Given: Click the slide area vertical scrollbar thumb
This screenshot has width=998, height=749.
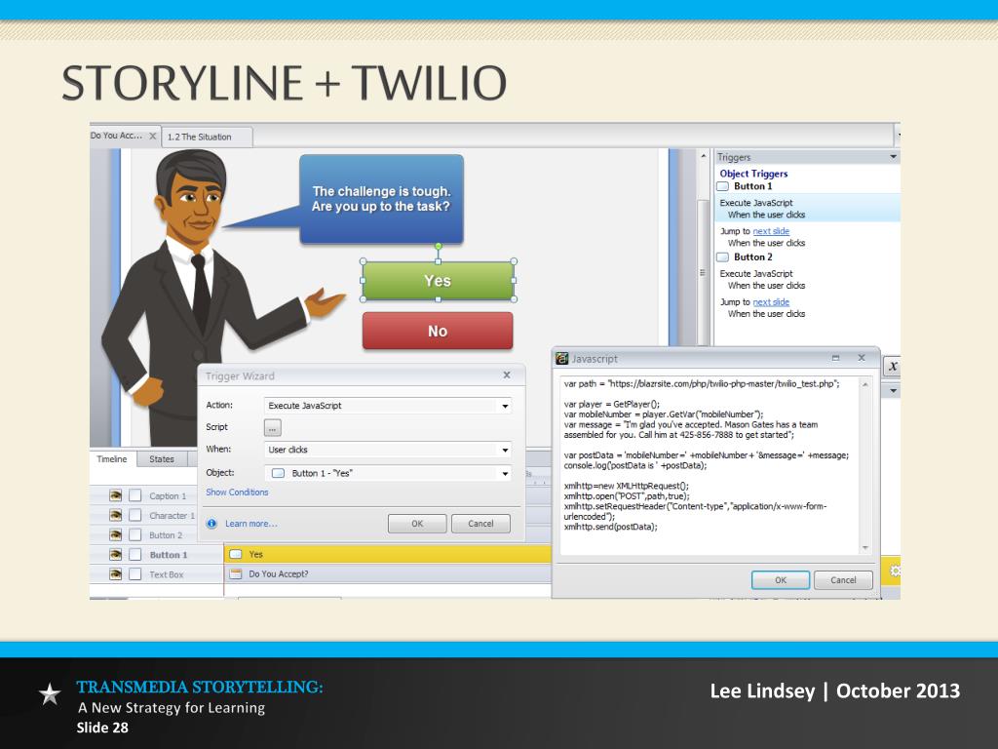Looking at the screenshot, I should [x=703, y=273].
